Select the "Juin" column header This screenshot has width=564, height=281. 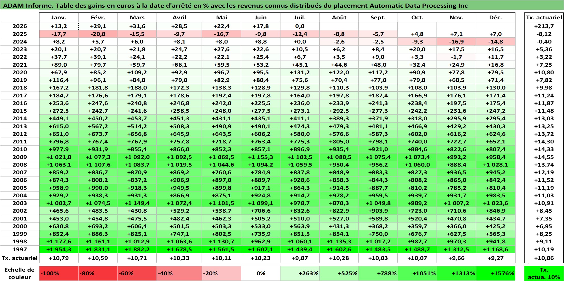coord(261,18)
